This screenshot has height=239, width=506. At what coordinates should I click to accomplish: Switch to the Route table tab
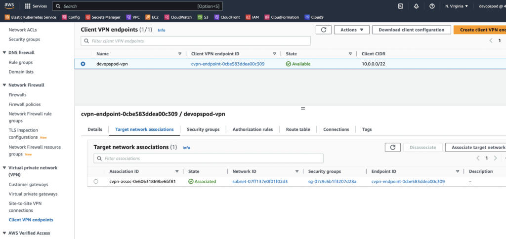click(298, 129)
